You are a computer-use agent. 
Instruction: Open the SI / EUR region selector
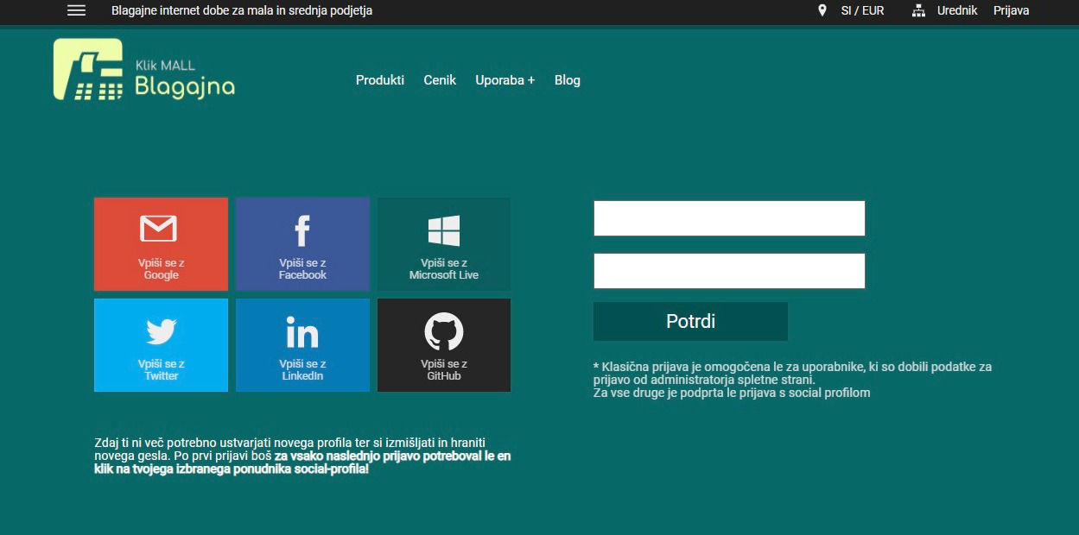click(863, 11)
